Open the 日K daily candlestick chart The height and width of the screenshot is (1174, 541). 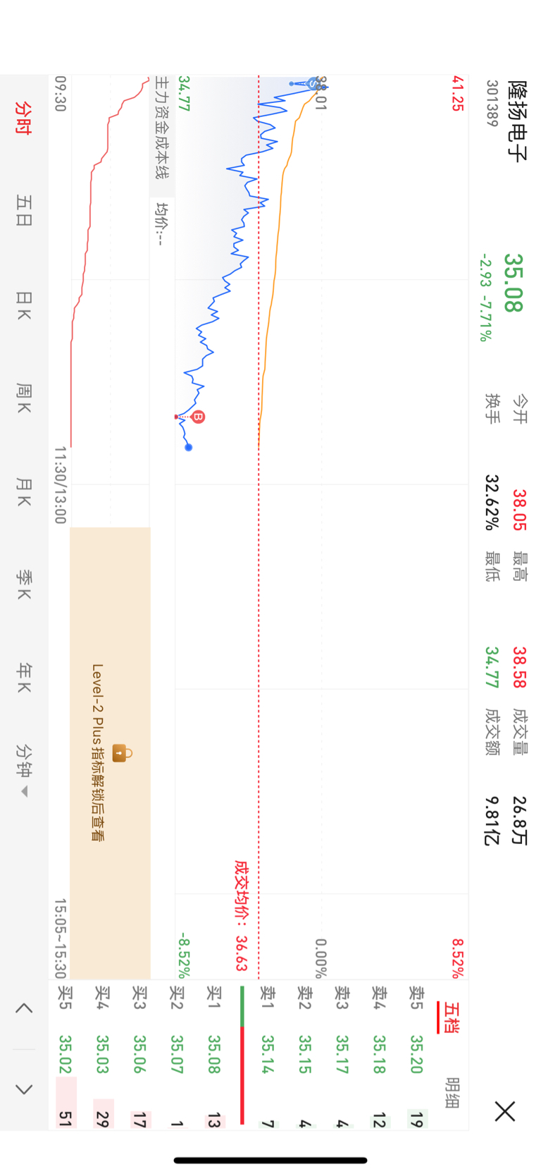point(24,305)
